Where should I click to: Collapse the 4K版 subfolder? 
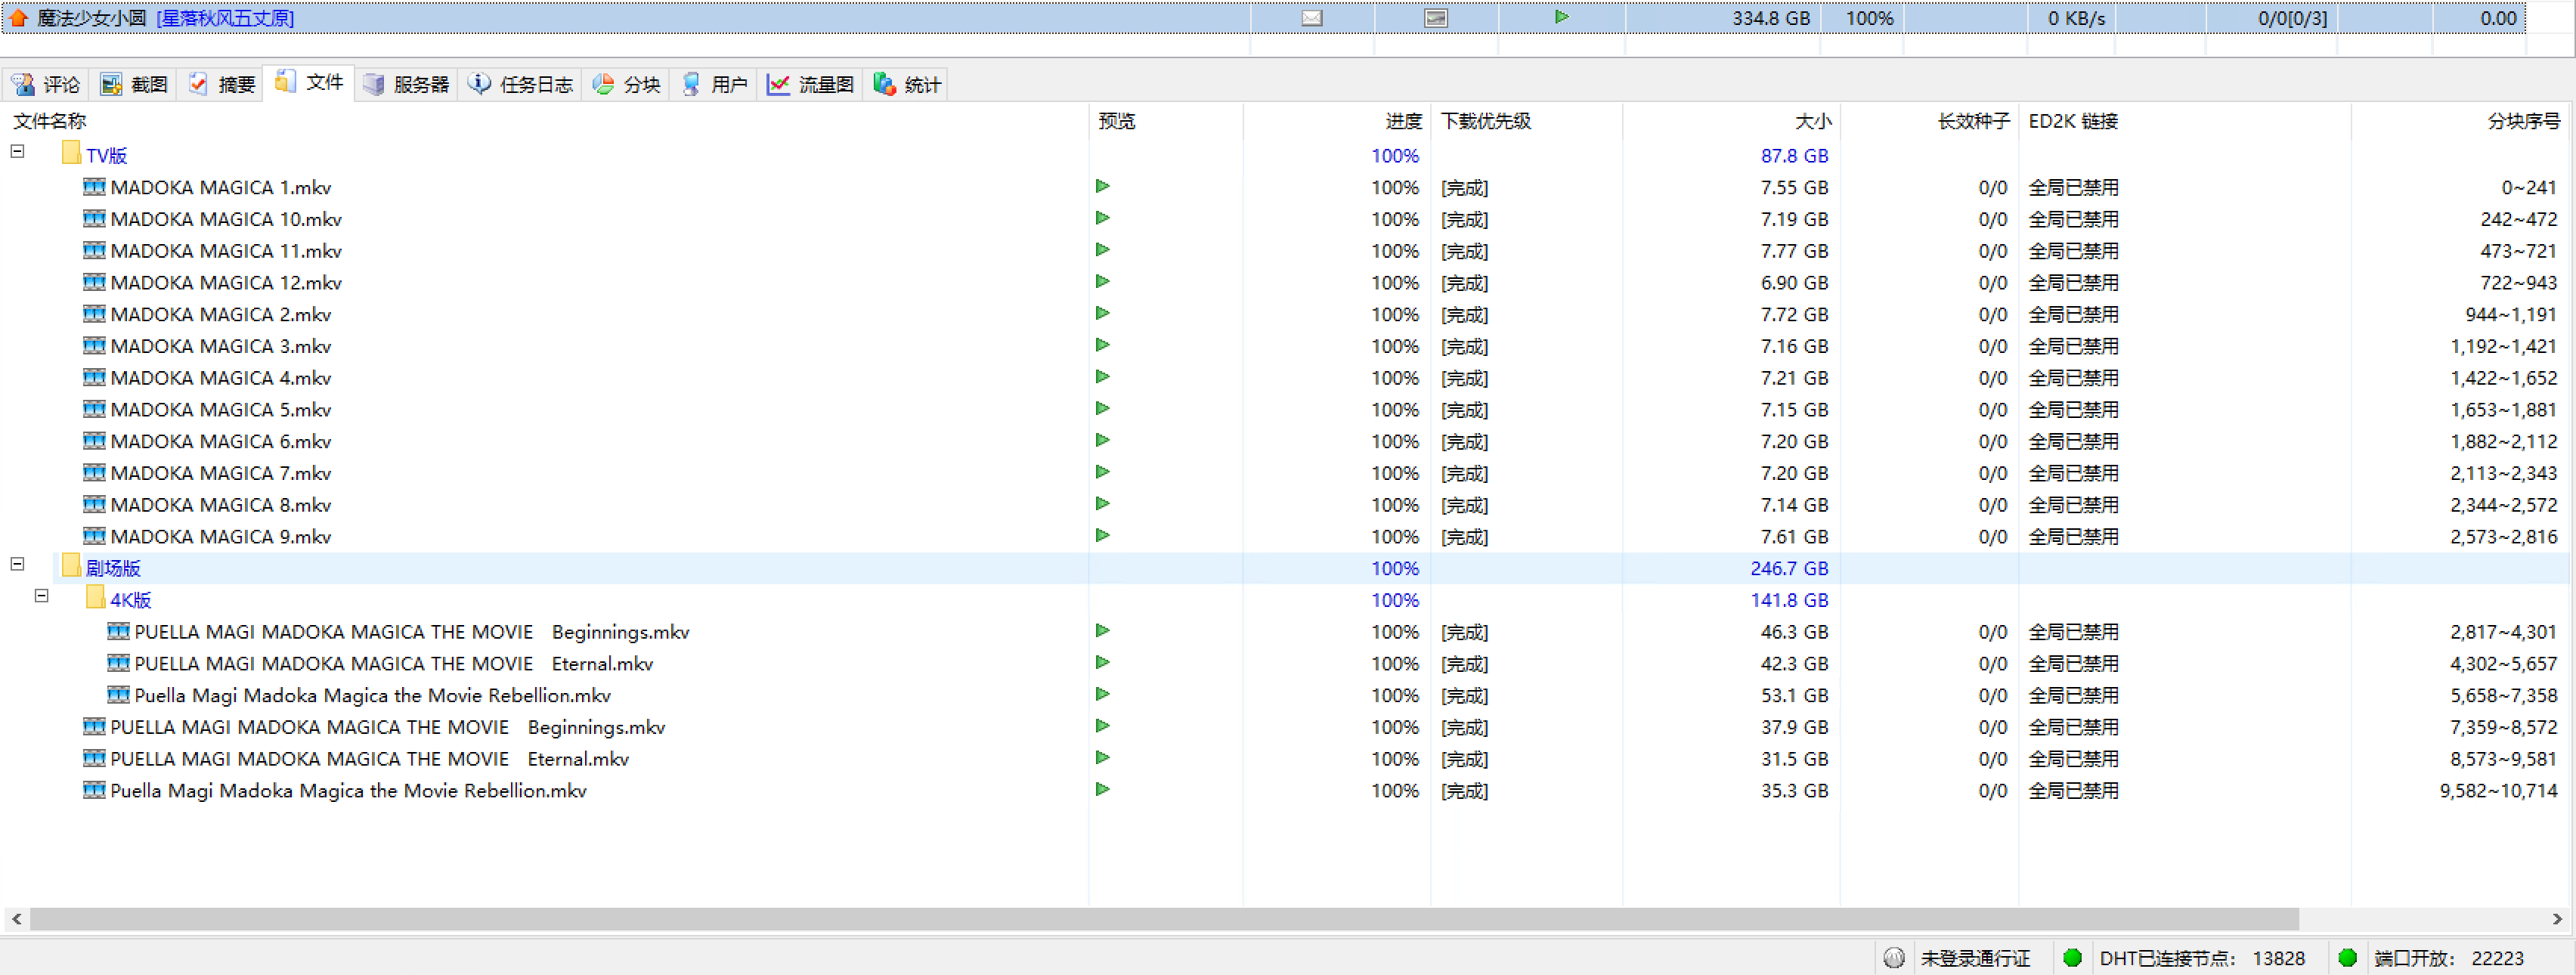pyautogui.click(x=41, y=596)
